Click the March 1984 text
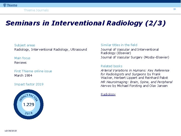Viewport: 181px width, 136px height. (x=23, y=75)
